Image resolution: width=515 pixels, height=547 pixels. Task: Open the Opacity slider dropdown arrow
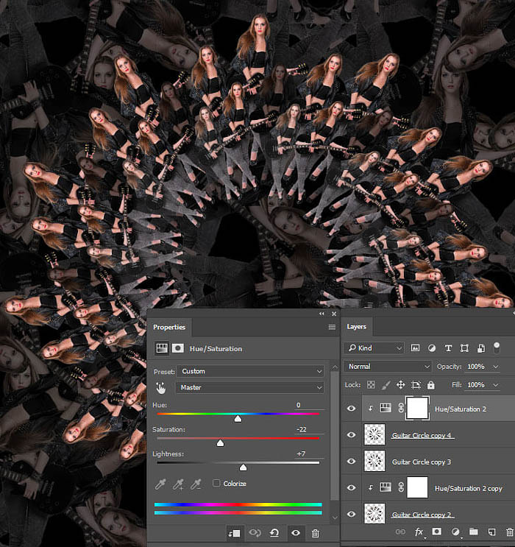[495, 367]
